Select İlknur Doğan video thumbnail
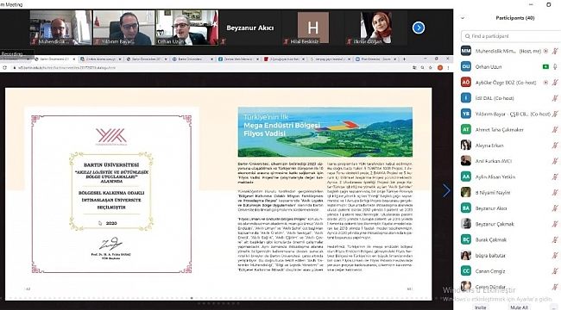 click(376, 28)
